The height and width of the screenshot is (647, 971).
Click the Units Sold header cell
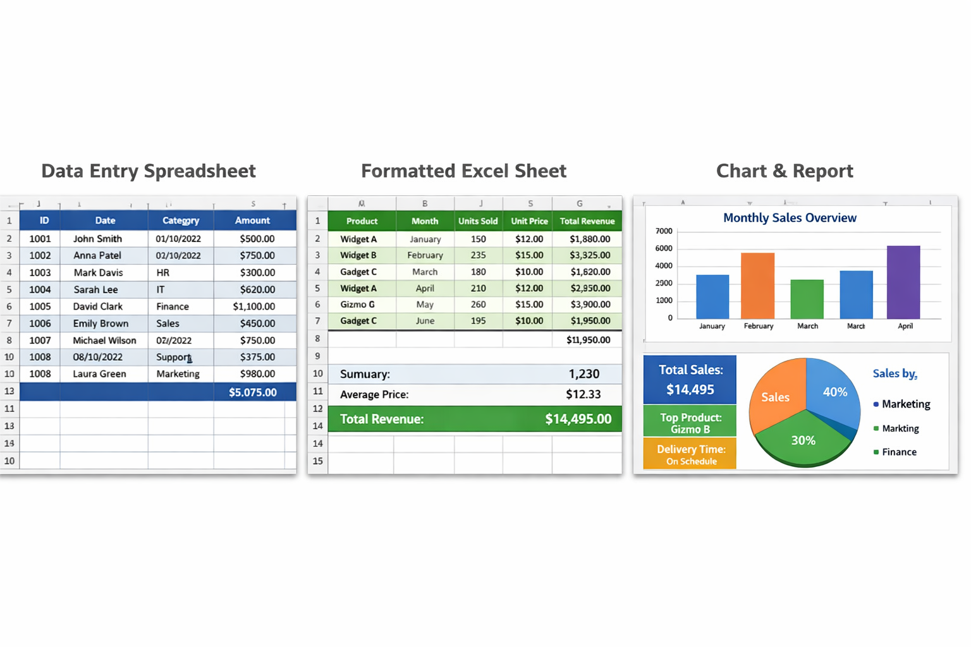pyautogui.click(x=478, y=221)
